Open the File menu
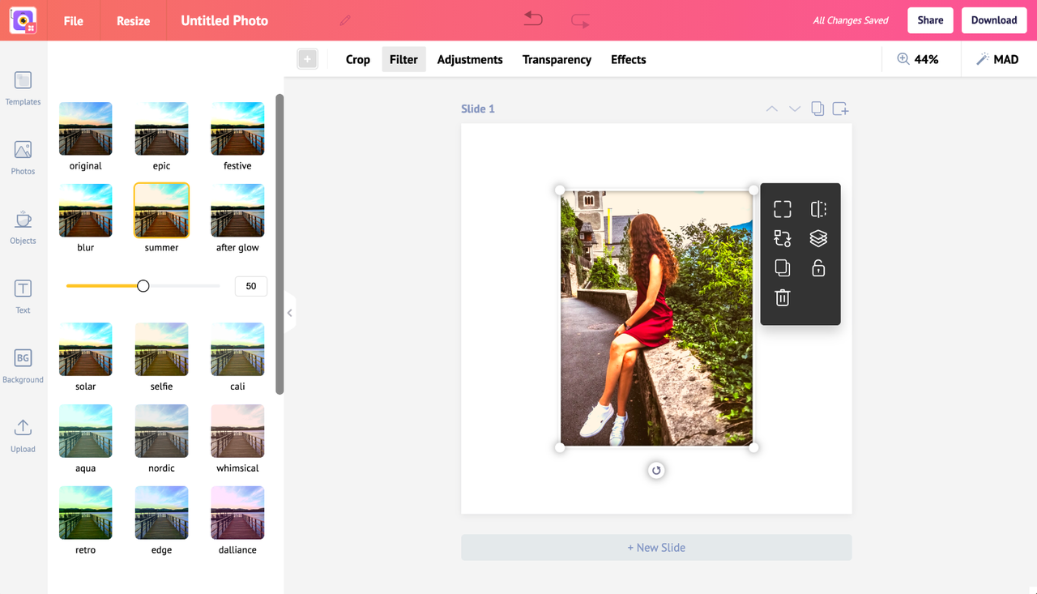The image size is (1037, 594). [x=73, y=20]
